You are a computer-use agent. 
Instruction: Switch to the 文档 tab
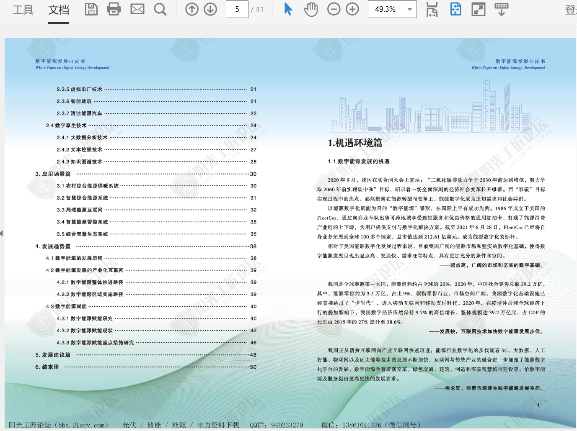point(59,10)
